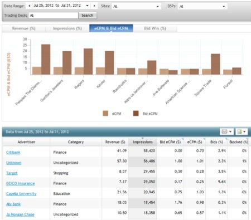Click the Peoples The Diamo... Bid eCPM bar
The height and width of the screenshot is (220, 251).
pyautogui.click(x=46, y=60)
